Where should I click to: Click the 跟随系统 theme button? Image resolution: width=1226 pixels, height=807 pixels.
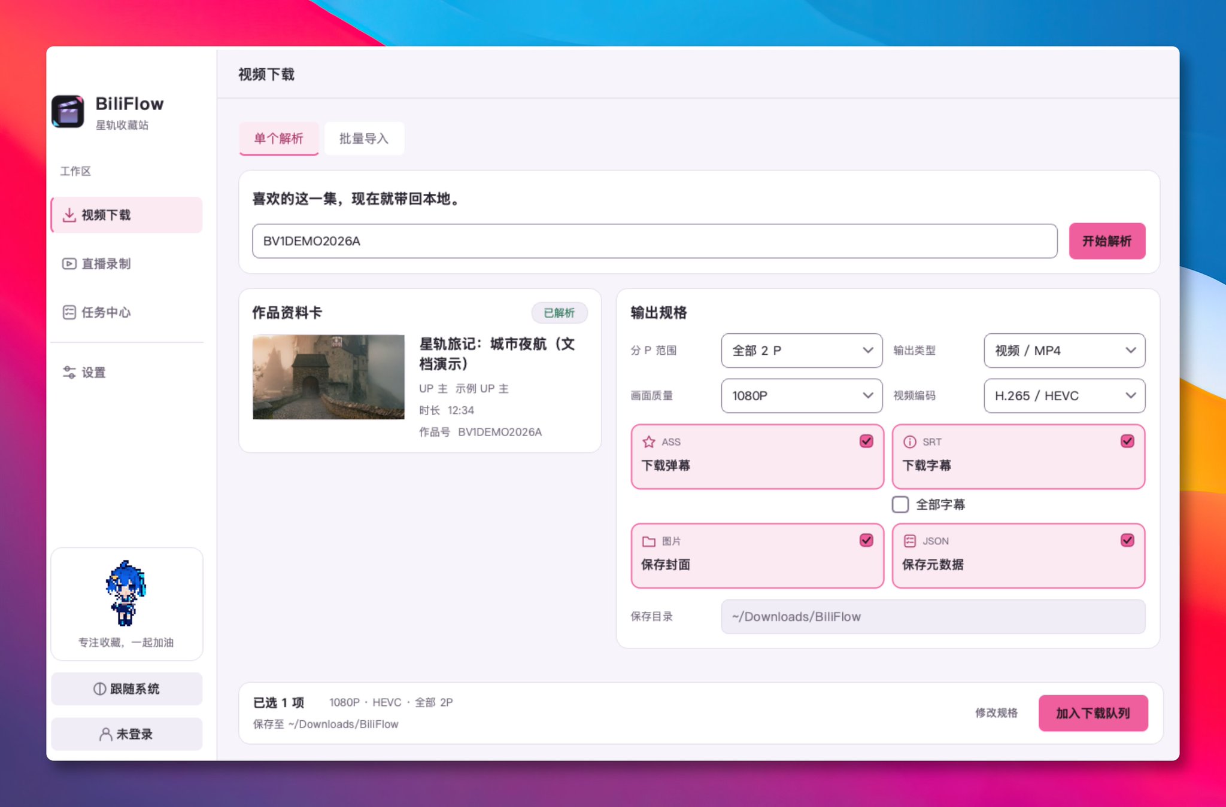(x=127, y=689)
